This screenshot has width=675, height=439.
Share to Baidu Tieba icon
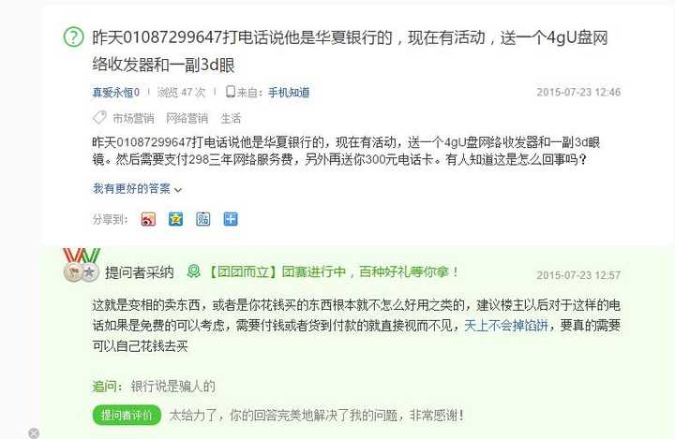pyautogui.click(x=203, y=219)
